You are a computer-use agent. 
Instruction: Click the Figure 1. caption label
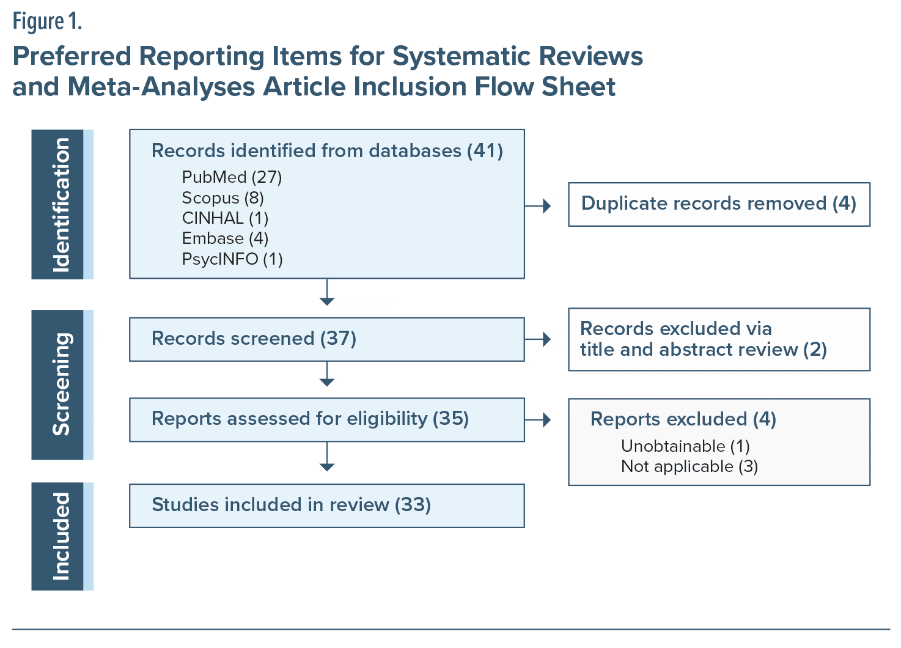point(47,22)
